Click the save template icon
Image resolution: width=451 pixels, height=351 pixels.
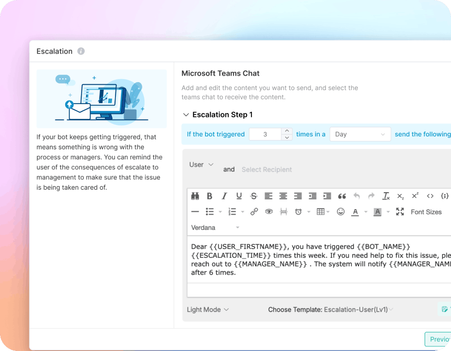coord(445,309)
